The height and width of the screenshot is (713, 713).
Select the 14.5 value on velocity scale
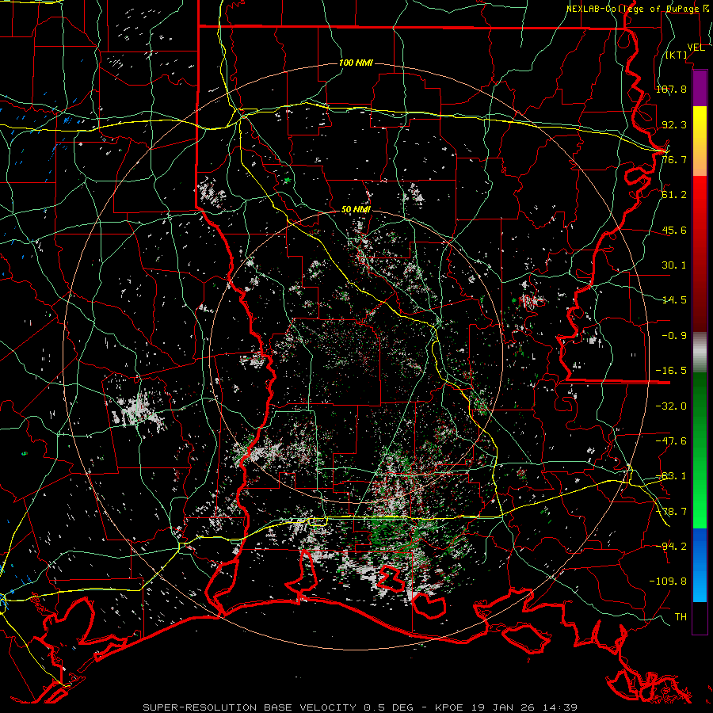(674, 300)
